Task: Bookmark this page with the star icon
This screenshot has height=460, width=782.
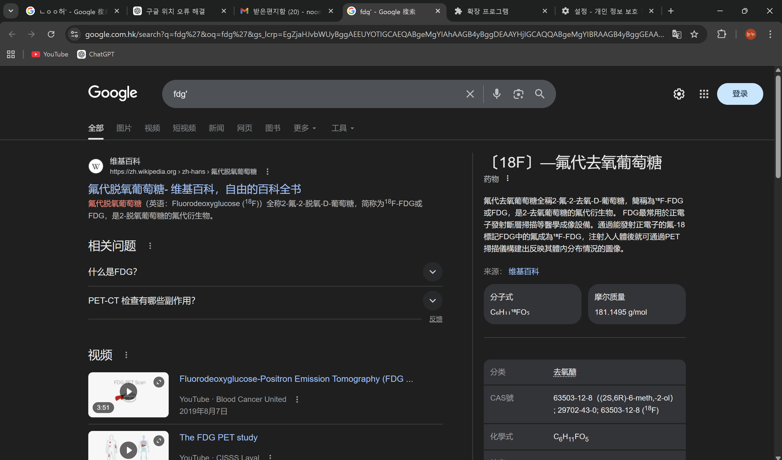Action: pyautogui.click(x=694, y=34)
